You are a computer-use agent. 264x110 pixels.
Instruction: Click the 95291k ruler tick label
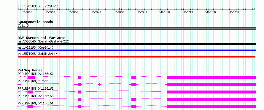188,12
